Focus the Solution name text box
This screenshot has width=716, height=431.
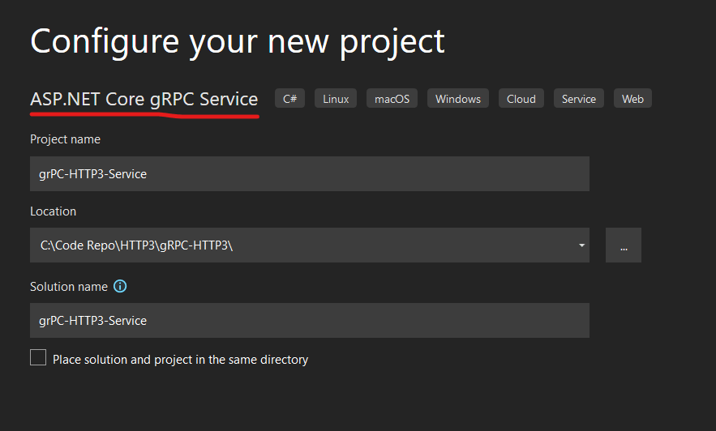tap(309, 321)
